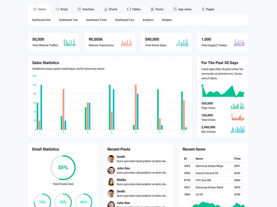Click the 103,000 Total Clicks figure
Image resolution: width=277 pixels, height=207 pixels.
207,115
